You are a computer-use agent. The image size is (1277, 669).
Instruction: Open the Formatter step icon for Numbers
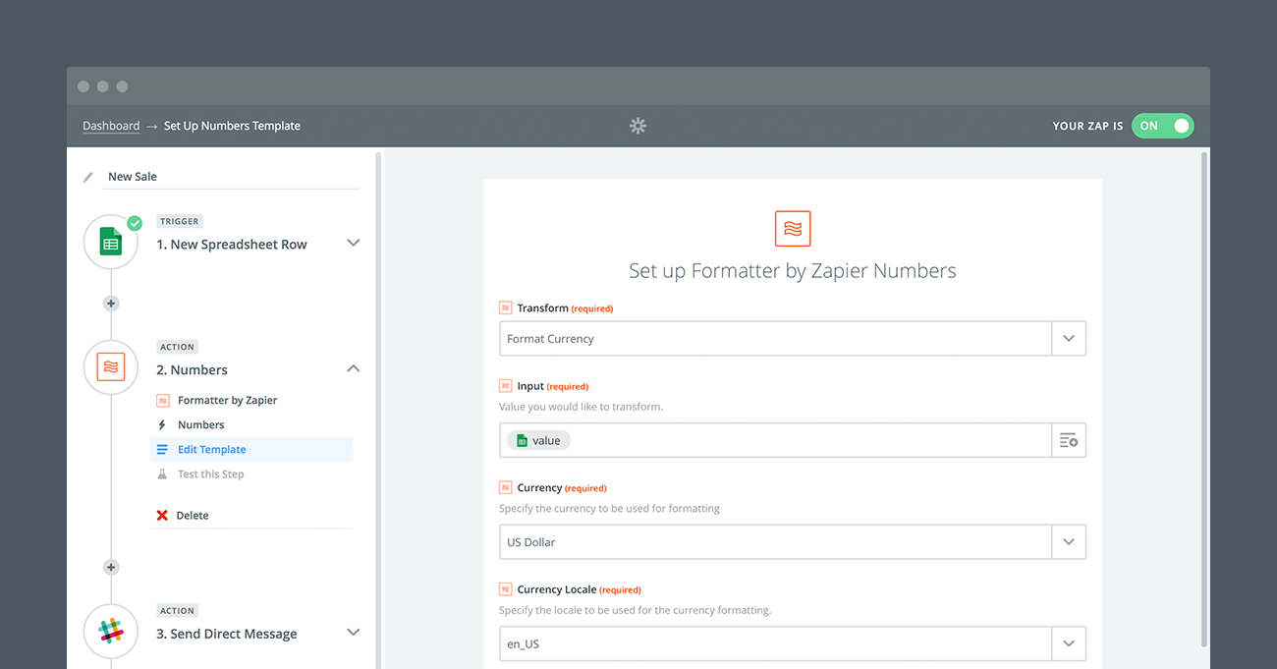[x=111, y=367]
